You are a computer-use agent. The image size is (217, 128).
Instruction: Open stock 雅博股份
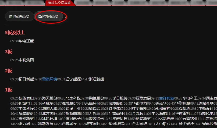(69, 103)
